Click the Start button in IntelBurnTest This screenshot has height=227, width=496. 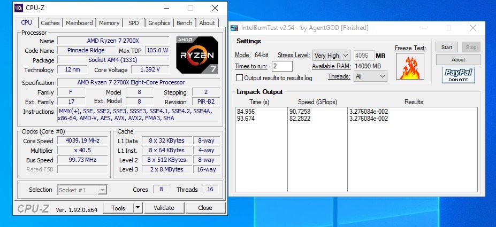click(447, 48)
